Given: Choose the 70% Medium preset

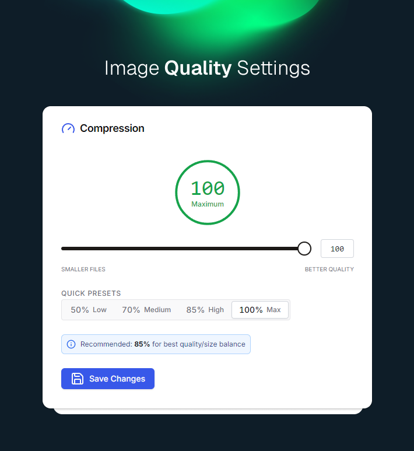Looking at the screenshot, I should click(x=146, y=310).
